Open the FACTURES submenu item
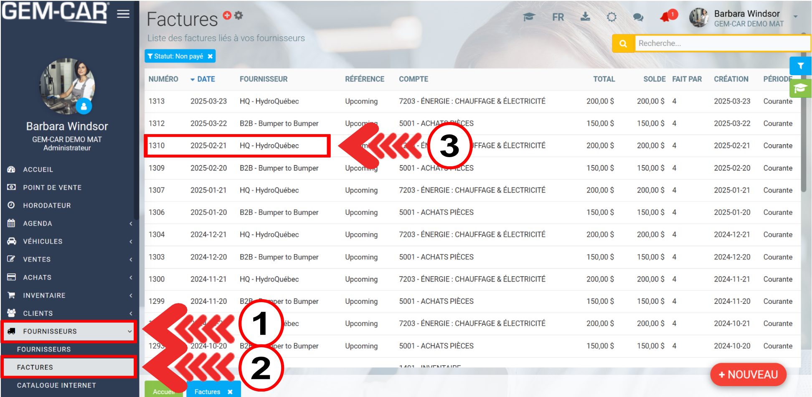The width and height of the screenshot is (812, 397). (35, 367)
